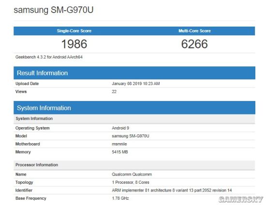The image size is (266, 205).
Task: Click the Processor Information subheader
Action: 134,165
